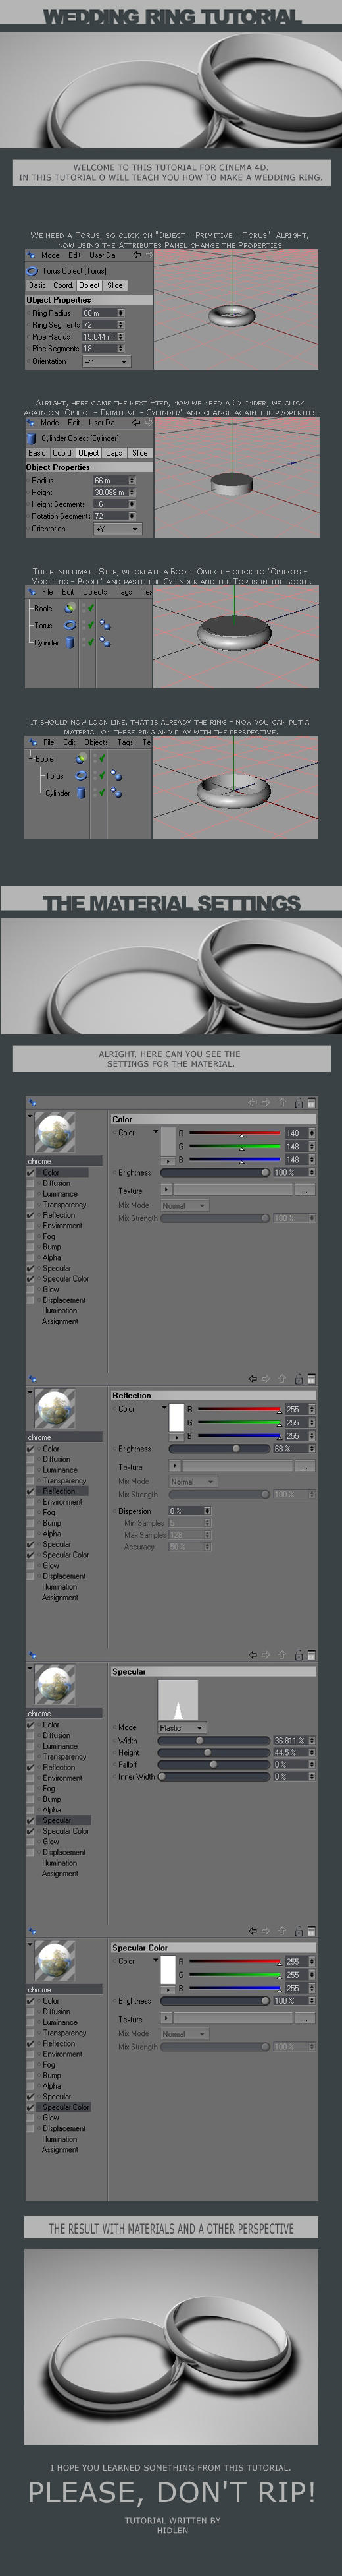
Task: Open the Tags menu in the second object manager
Action: (x=125, y=742)
